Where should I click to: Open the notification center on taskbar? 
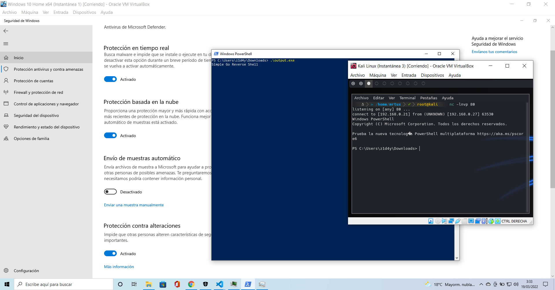point(545,284)
